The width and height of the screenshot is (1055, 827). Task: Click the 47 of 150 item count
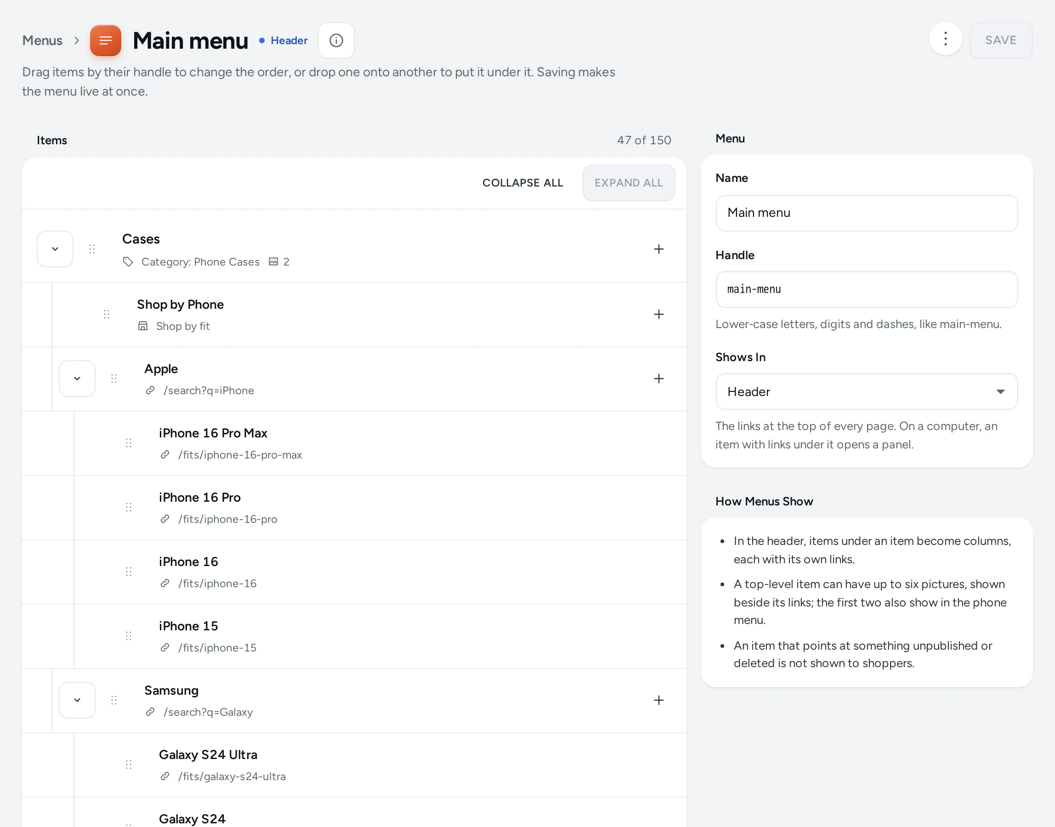644,141
